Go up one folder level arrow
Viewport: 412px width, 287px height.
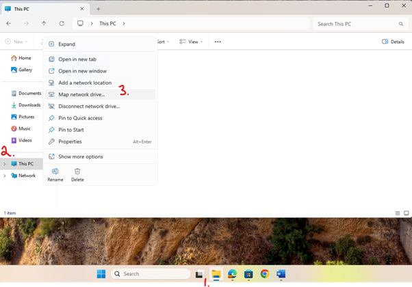tap(44, 24)
